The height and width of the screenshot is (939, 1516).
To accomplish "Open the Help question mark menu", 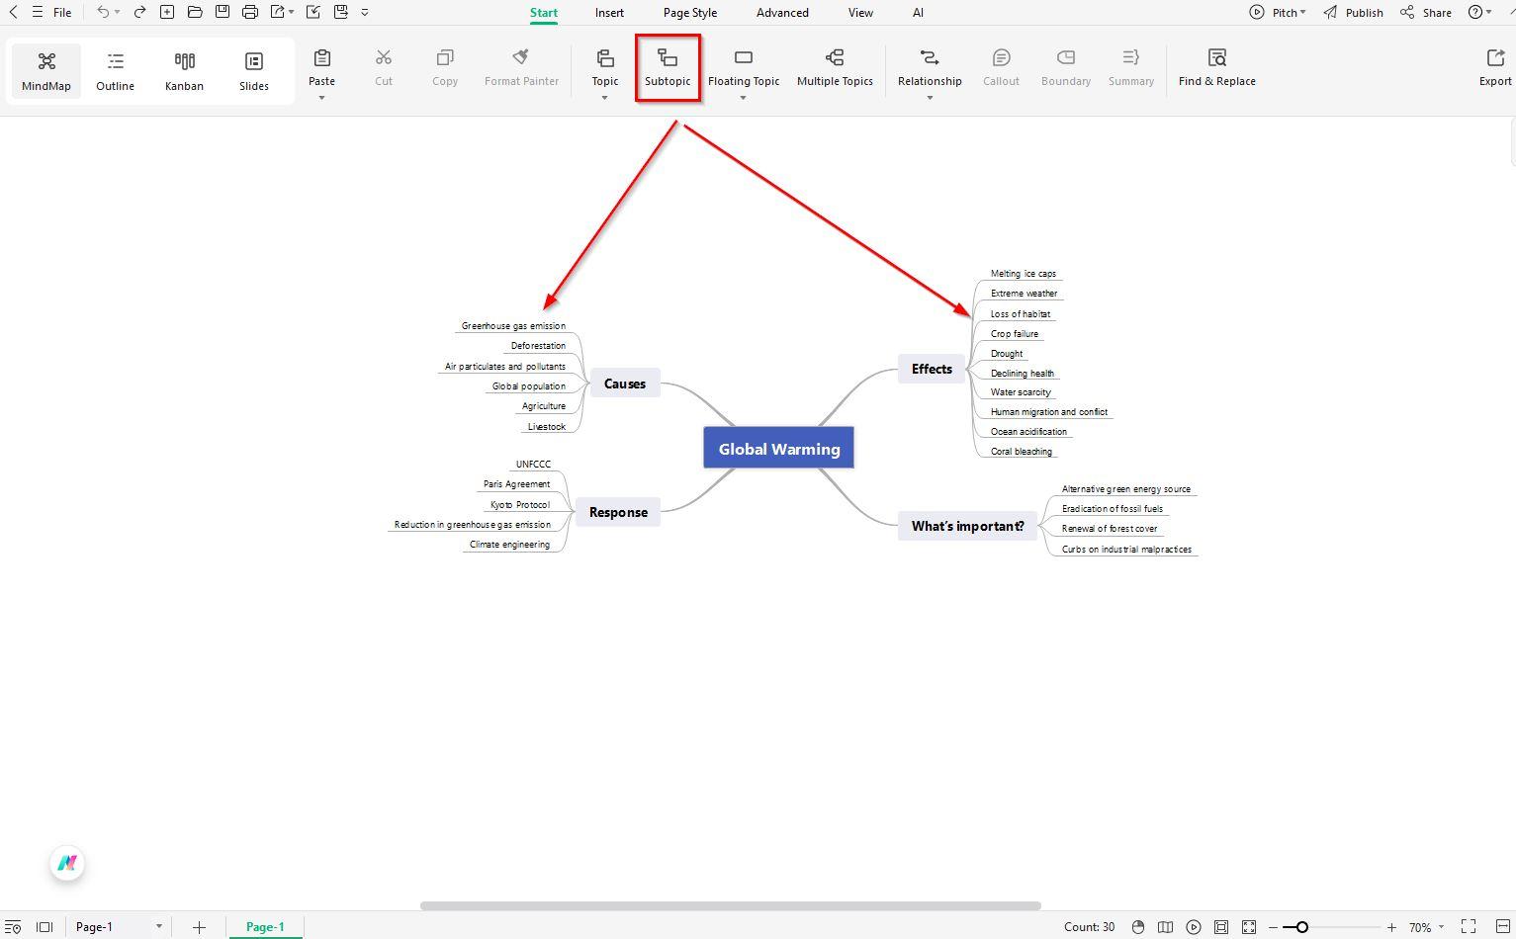I will click(1480, 13).
